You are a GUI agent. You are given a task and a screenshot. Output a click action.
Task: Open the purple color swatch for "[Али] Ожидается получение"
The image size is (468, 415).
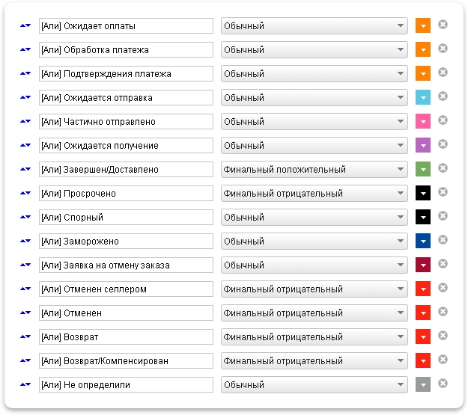(x=423, y=145)
